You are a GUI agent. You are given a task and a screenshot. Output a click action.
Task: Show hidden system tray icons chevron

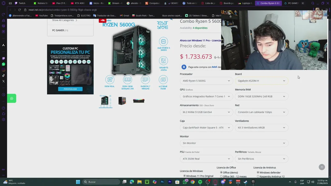pyautogui.click(x=290, y=182)
